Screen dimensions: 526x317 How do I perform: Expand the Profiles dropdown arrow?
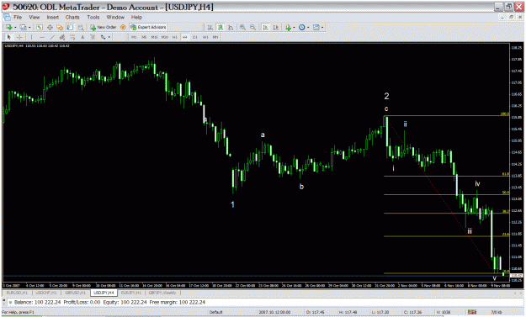[x=29, y=28]
